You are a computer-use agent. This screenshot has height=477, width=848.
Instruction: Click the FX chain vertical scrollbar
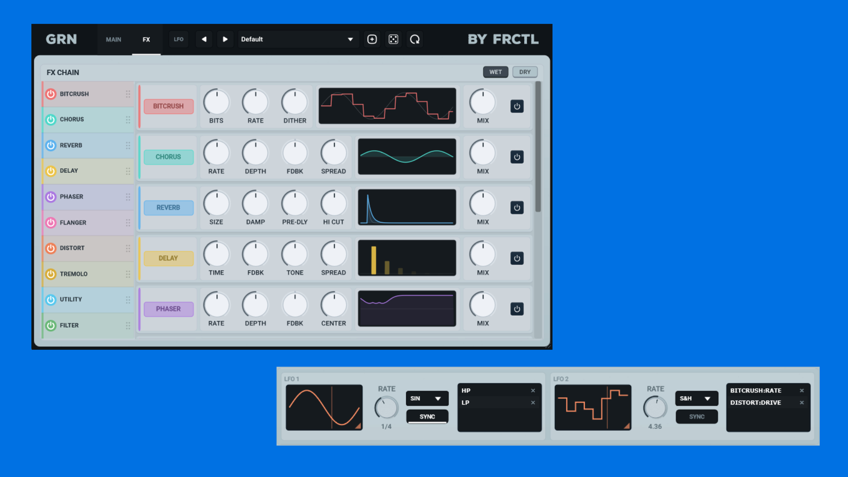[x=538, y=146]
